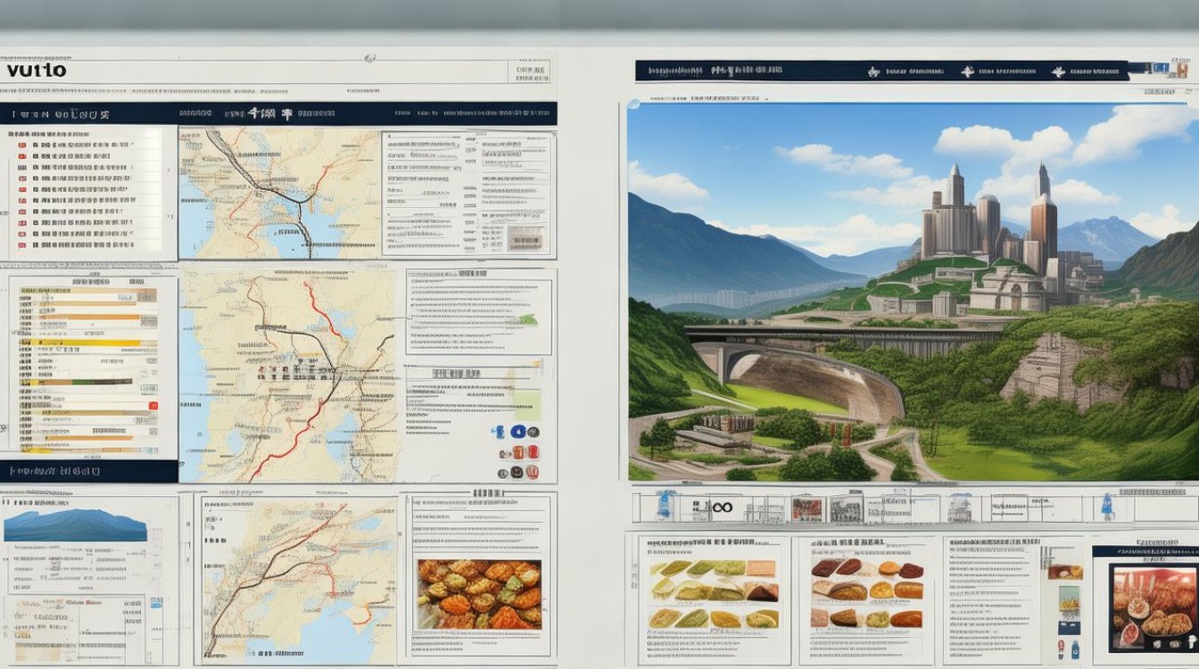Click the blue mountain banner image
Viewport: 1199px width, 669px height.
(76, 524)
